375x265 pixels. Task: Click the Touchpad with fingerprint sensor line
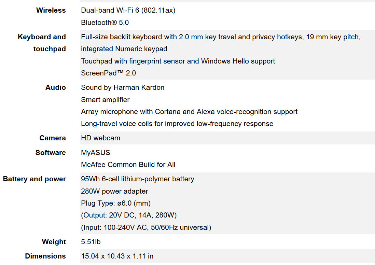click(x=178, y=61)
